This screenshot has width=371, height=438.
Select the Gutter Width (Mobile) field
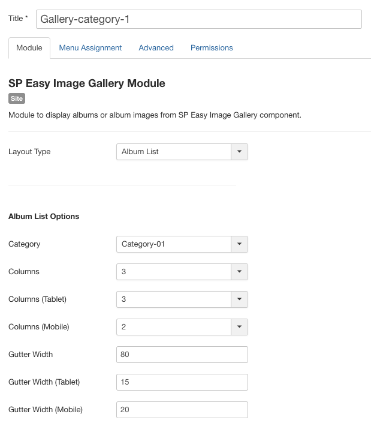(x=182, y=410)
